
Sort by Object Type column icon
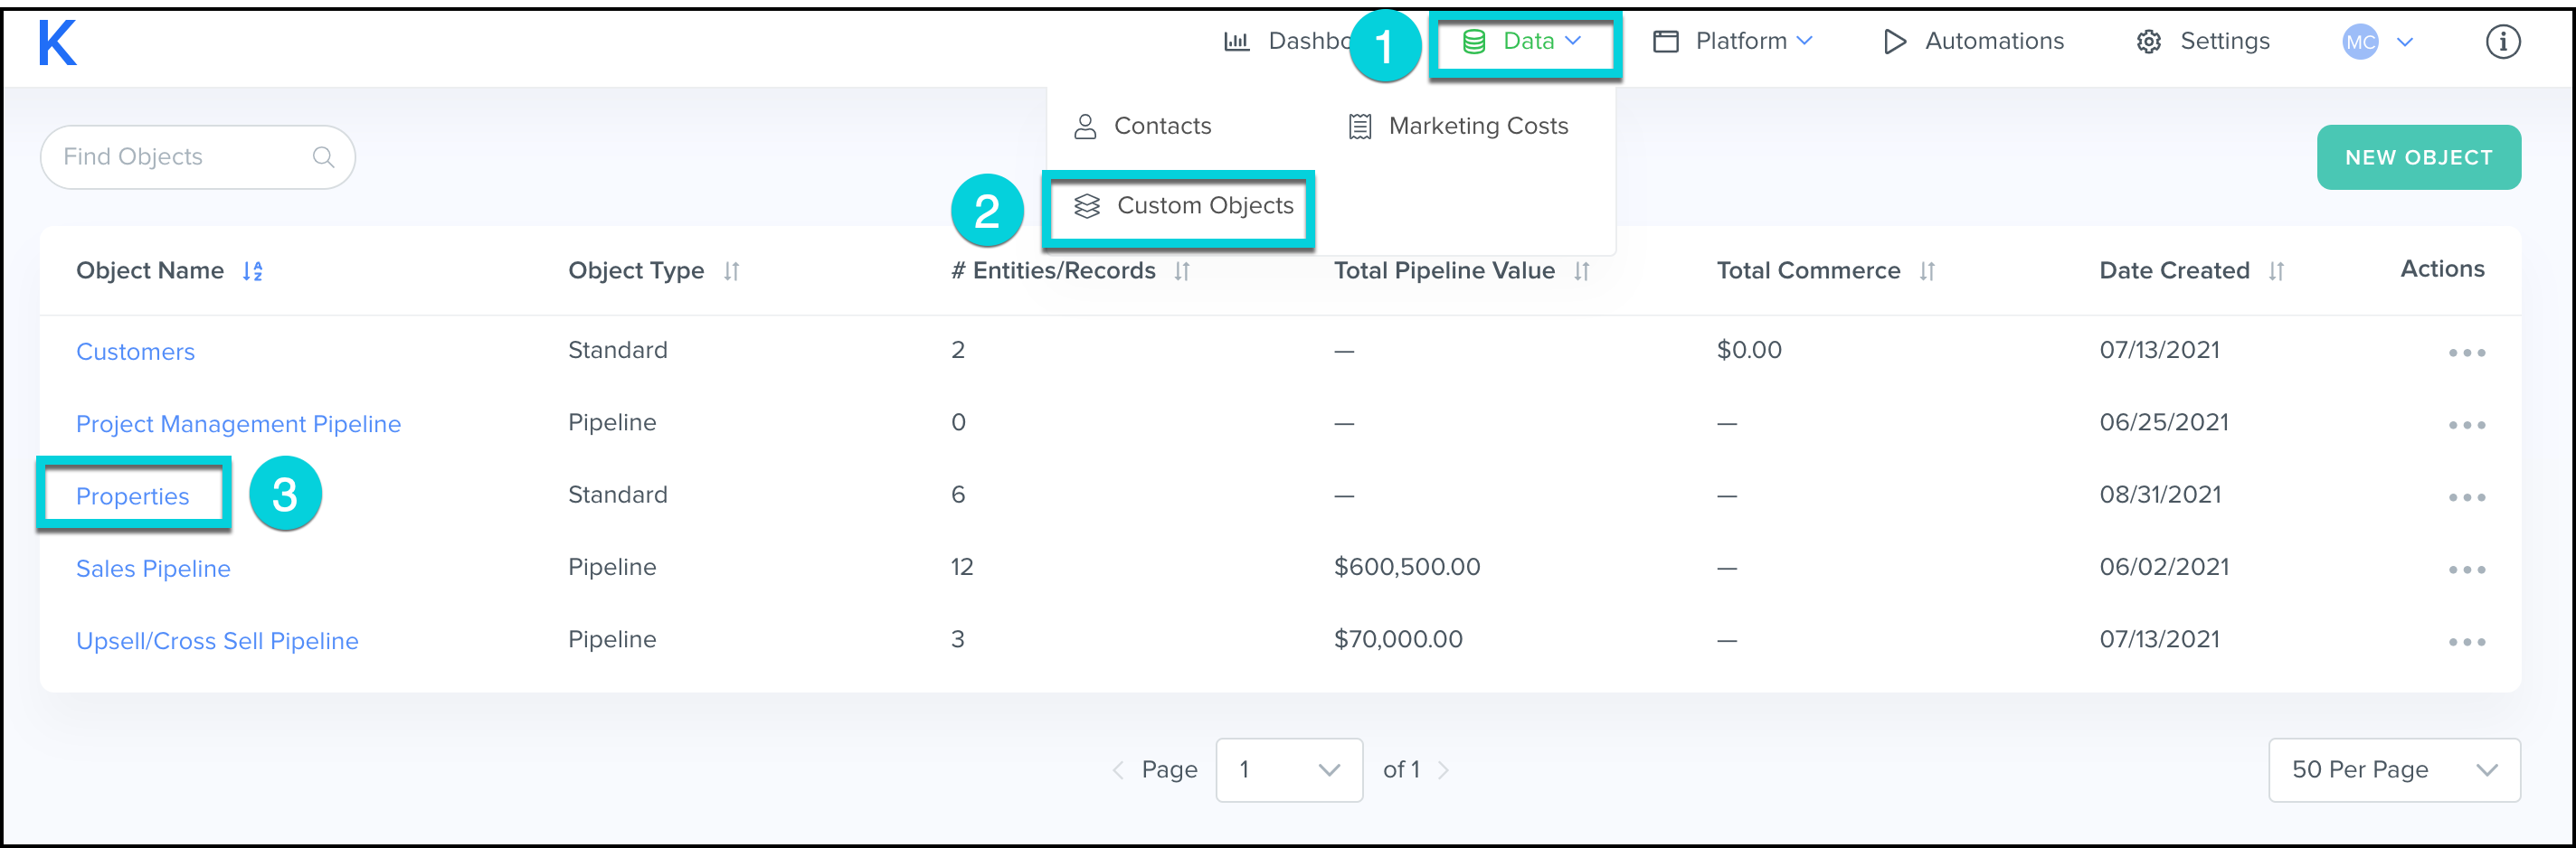pyautogui.click(x=731, y=271)
